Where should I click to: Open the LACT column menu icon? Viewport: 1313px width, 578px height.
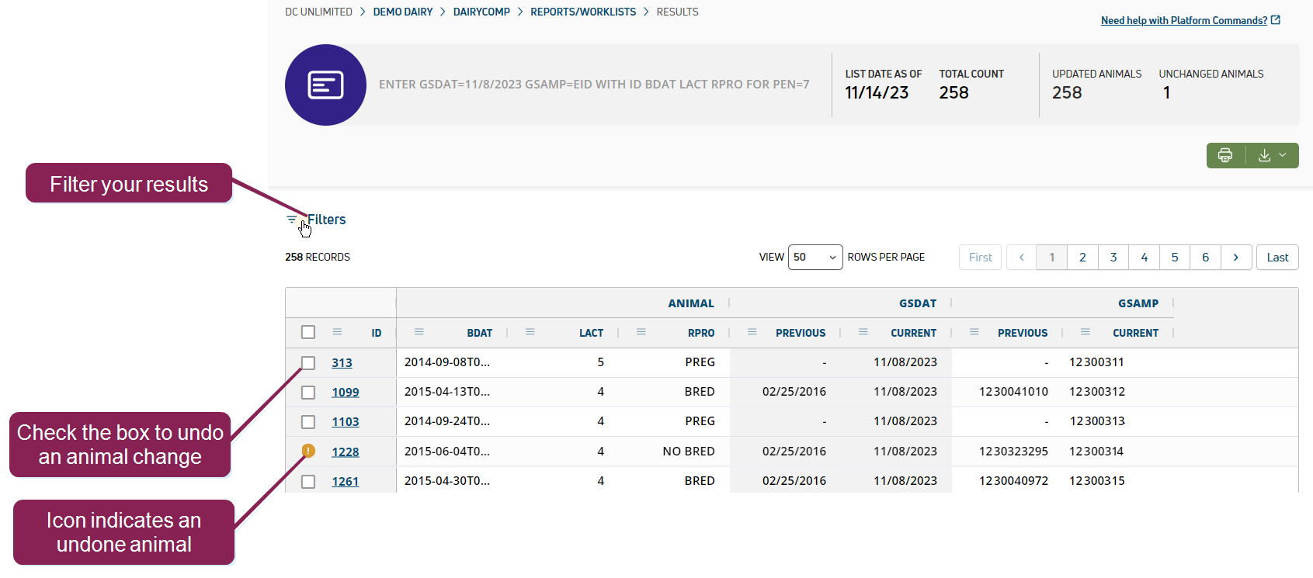[530, 332]
